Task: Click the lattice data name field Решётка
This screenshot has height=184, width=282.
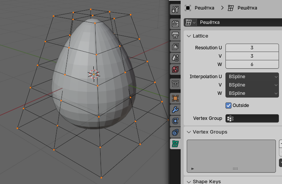Action: (x=239, y=22)
